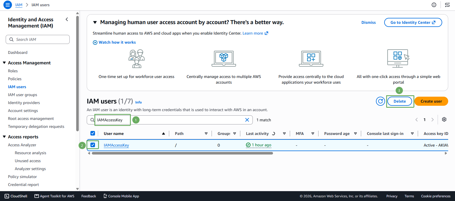This screenshot has width=455, height=201.
Task: Click the Create user button
Action: tap(431, 101)
